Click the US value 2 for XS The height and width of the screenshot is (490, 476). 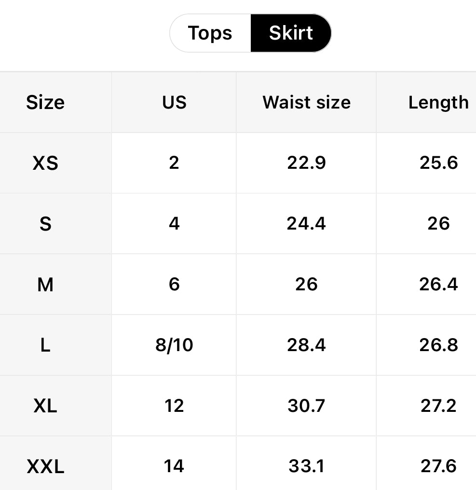click(x=174, y=163)
